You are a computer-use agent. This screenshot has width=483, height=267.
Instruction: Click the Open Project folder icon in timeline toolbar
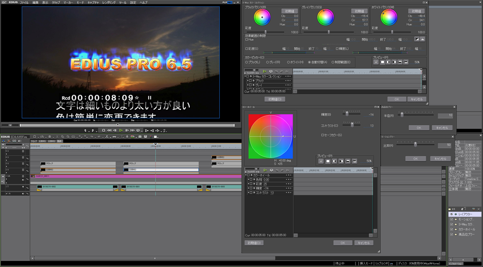(42, 136)
